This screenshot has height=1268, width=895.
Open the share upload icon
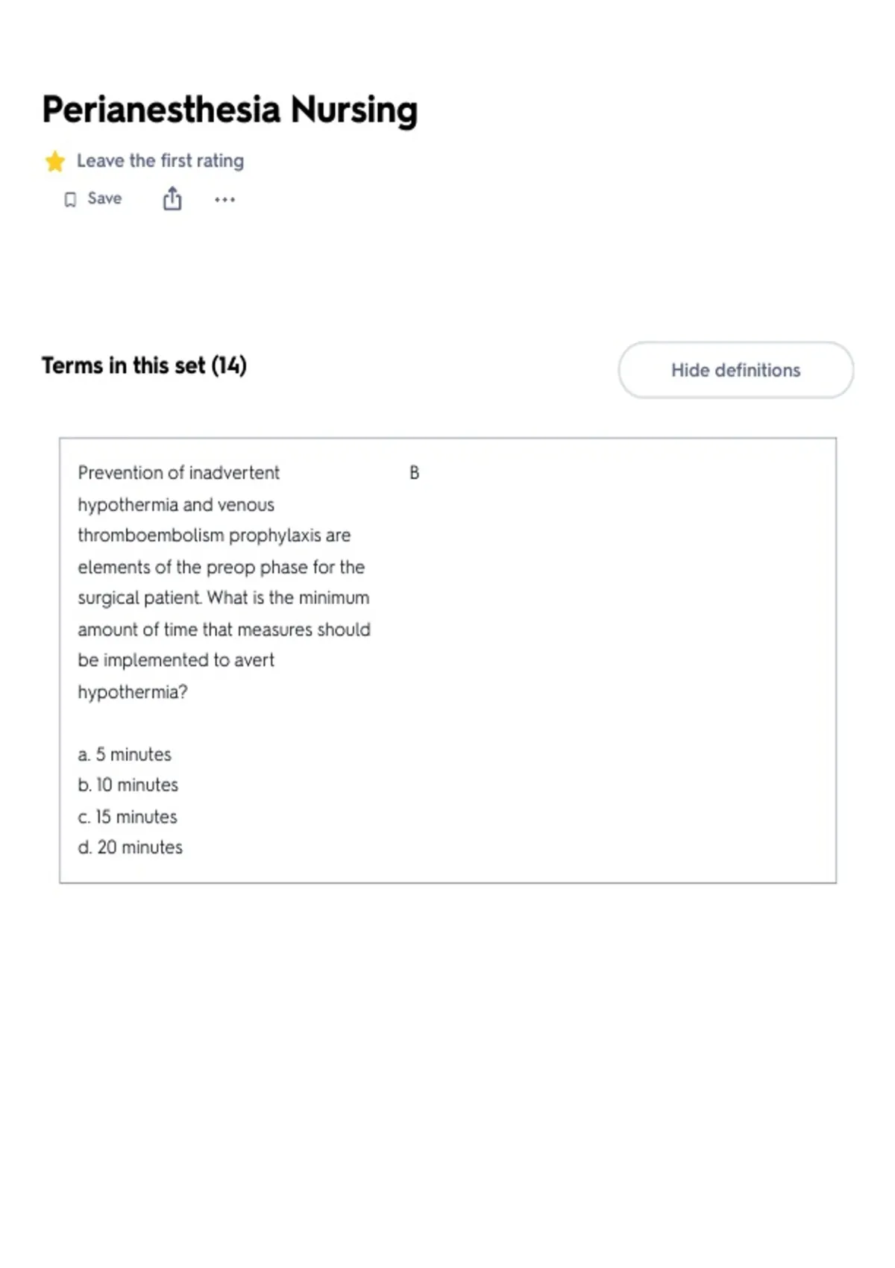[172, 198]
